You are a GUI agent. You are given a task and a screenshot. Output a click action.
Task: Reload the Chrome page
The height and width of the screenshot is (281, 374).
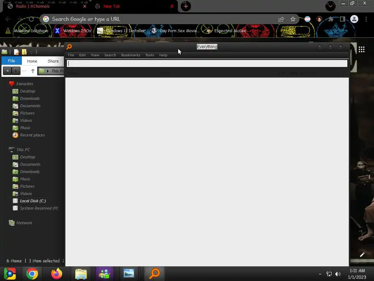pos(31,19)
